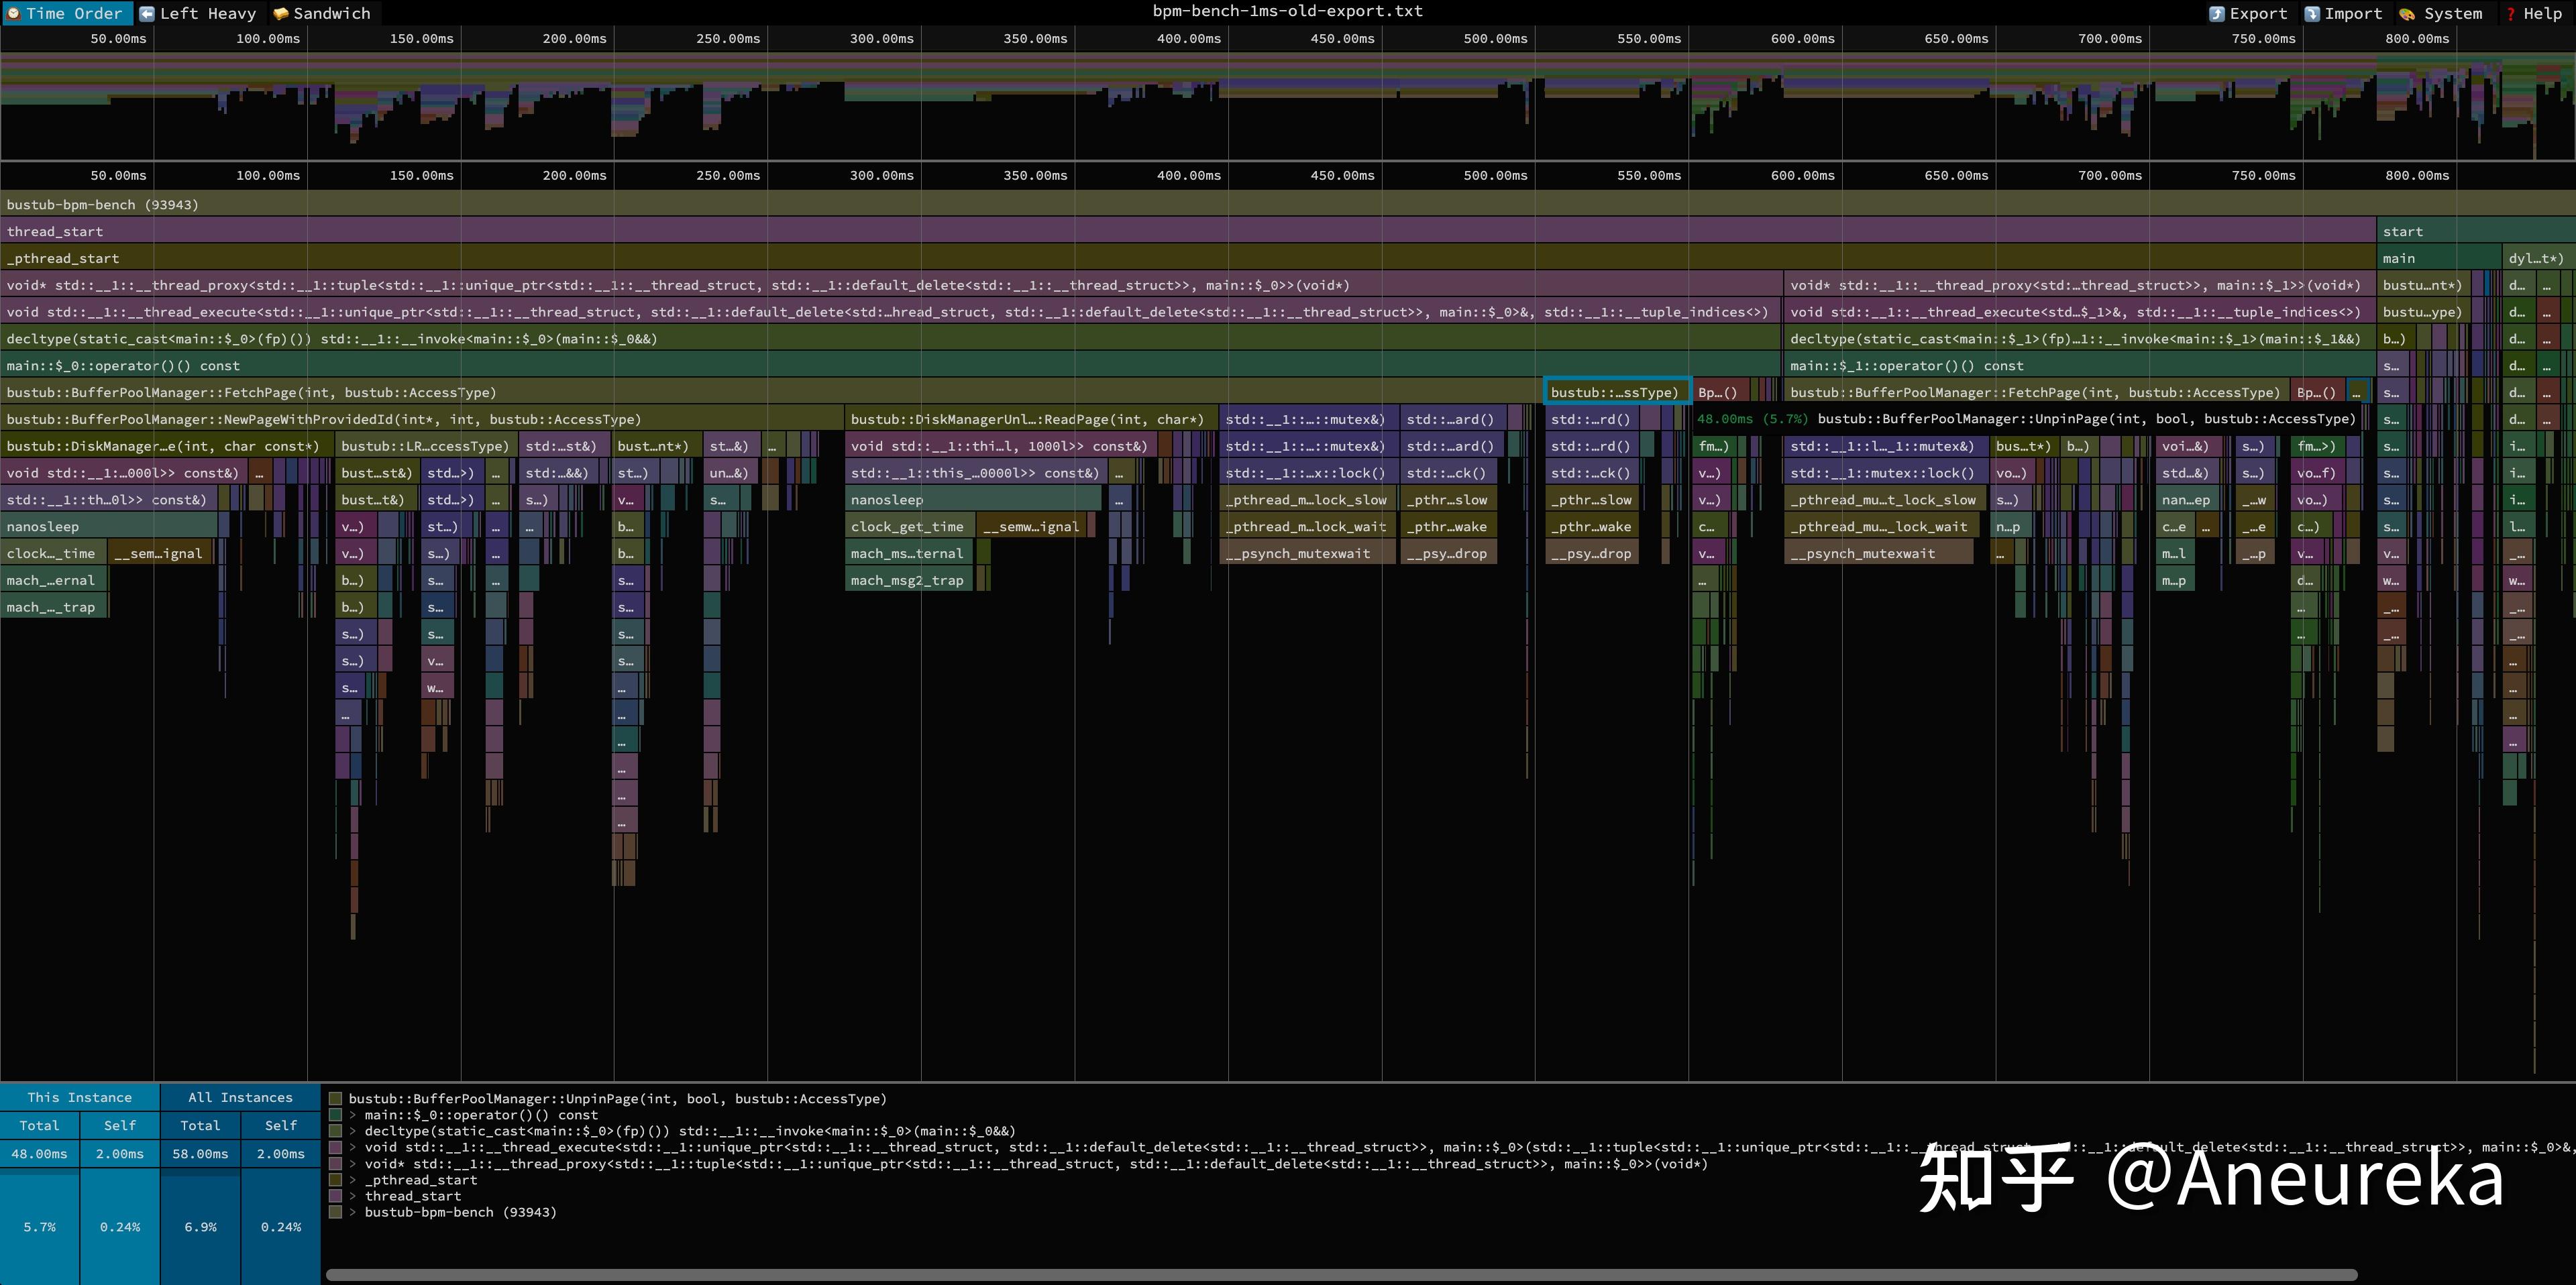
Task: Click the color swatch beside thread_start stack entry
Action: (x=335, y=1196)
